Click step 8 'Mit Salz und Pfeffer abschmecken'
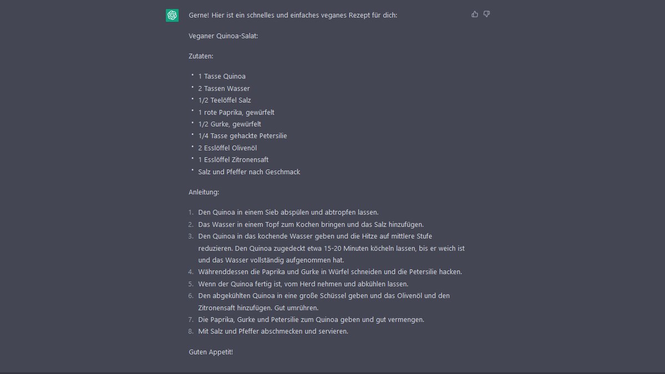 click(273, 331)
